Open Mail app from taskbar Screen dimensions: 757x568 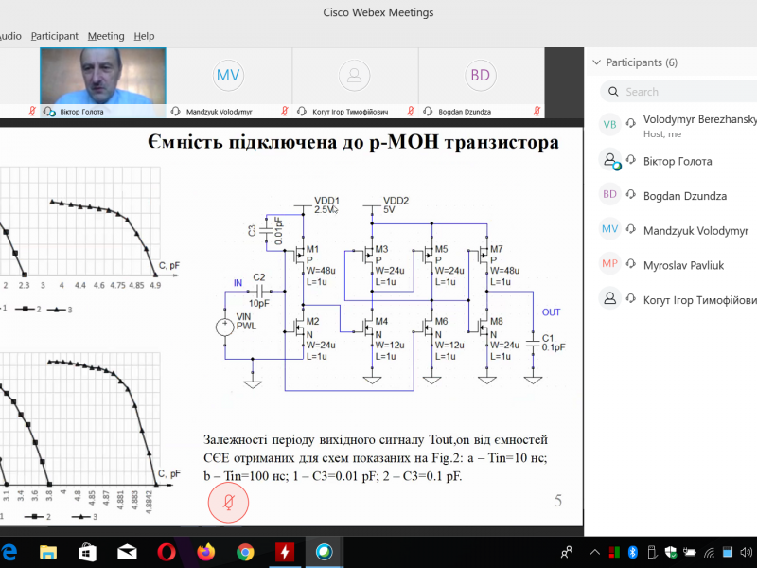click(126, 552)
